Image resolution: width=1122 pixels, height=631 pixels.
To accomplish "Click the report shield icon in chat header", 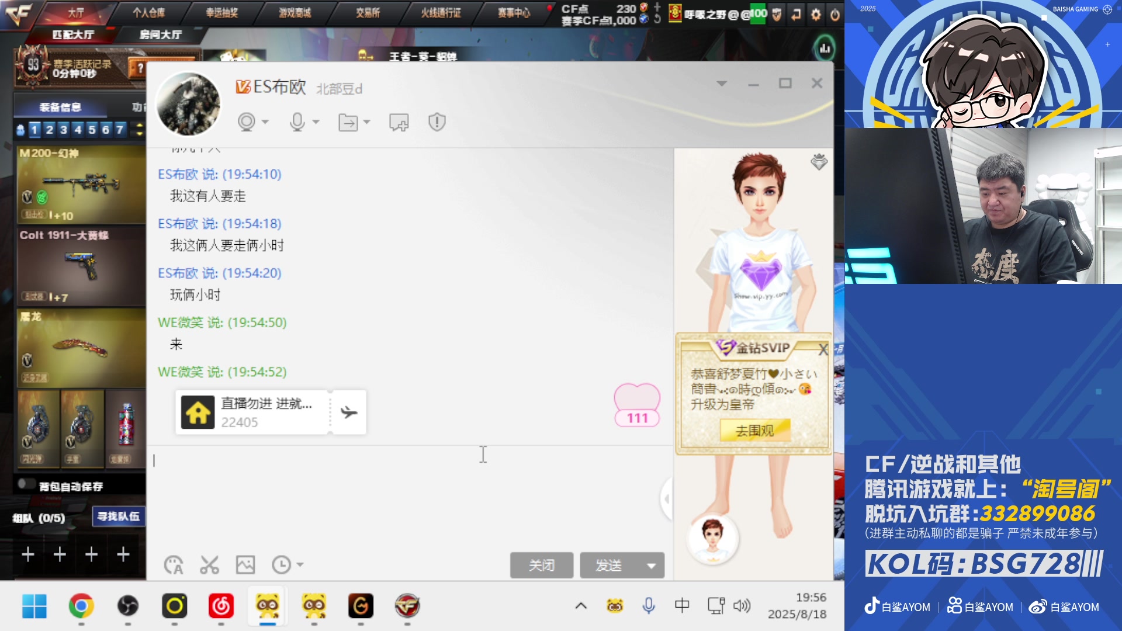I will point(437,122).
